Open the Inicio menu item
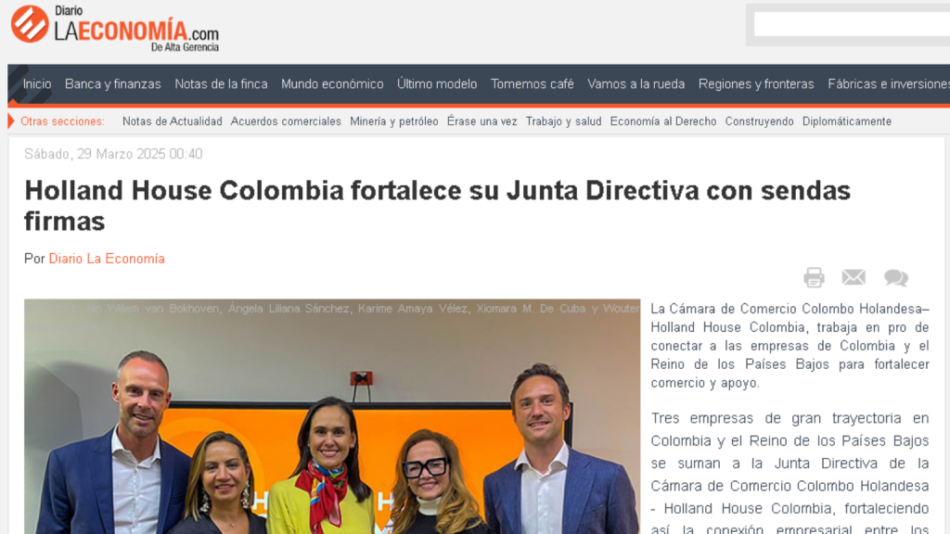The width and height of the screenshot is (950, 534). 37,84
